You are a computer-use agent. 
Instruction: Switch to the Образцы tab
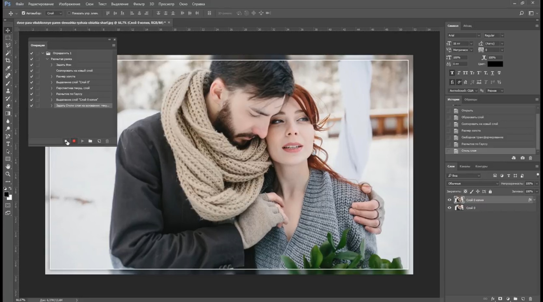pos(470,99)
